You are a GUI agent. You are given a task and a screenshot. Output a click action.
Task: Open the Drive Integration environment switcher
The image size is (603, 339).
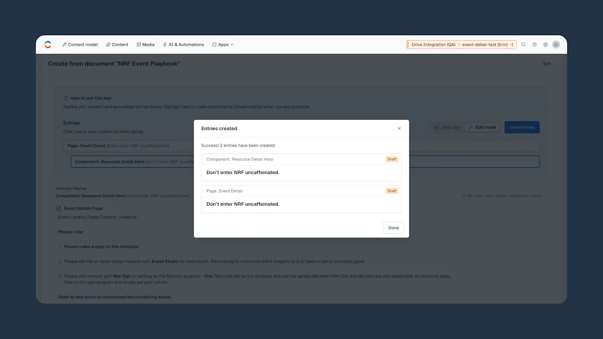click(461, 44)
